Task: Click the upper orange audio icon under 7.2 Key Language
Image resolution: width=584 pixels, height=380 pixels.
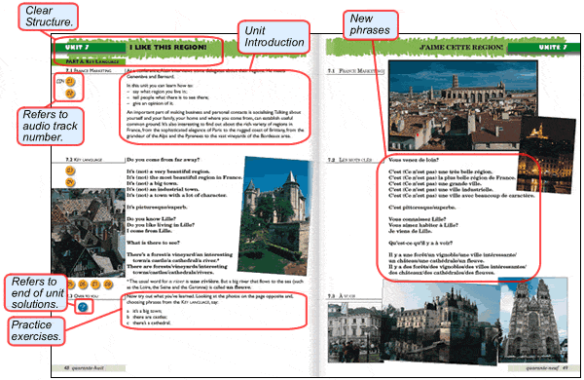Action: 70,171
